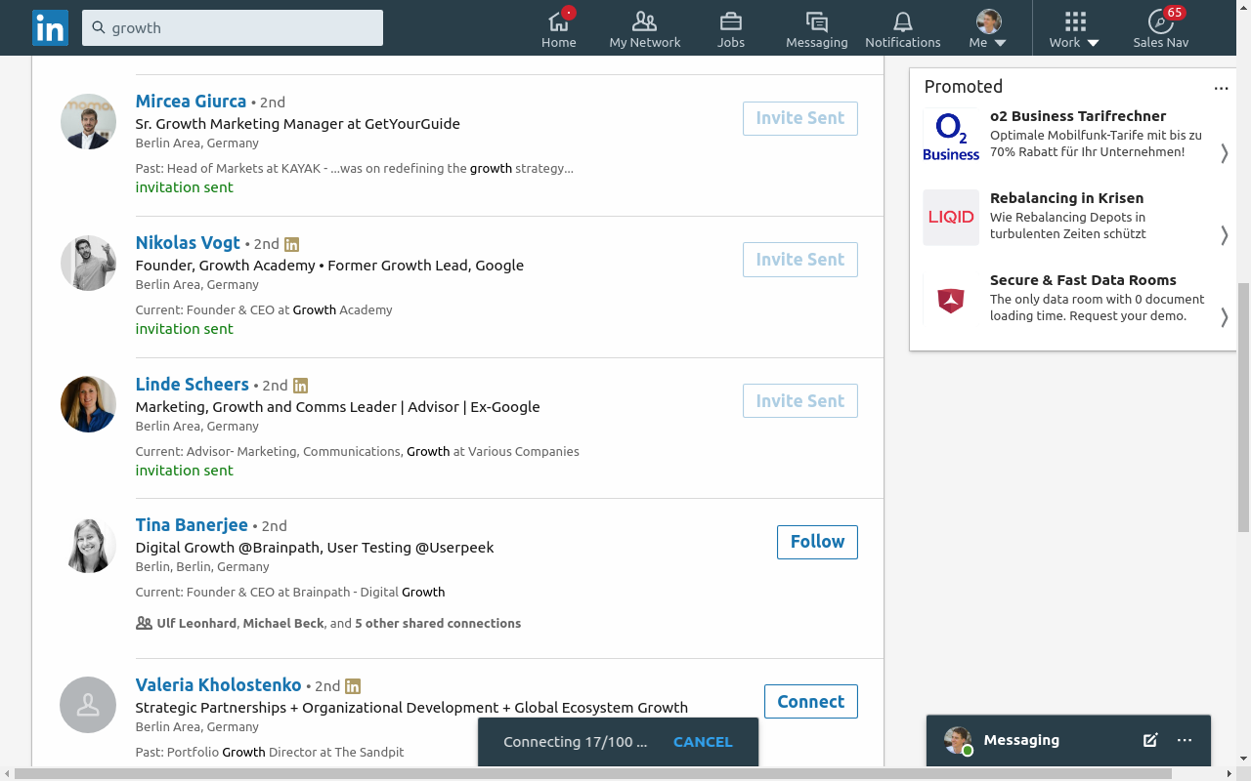Expand the o2 Business ad chevron

tap(1224, 153)
